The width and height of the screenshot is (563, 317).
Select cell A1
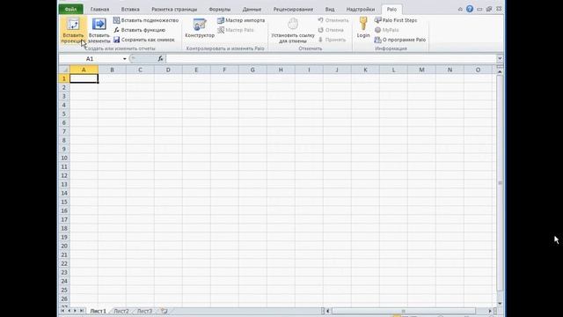click(x=84, y=78)
